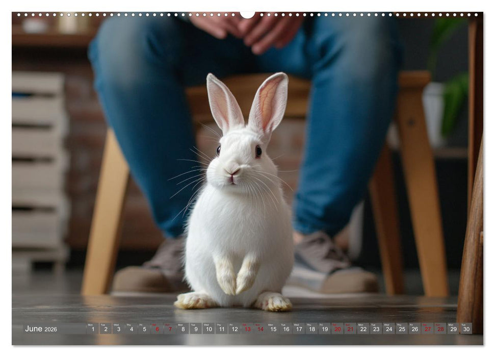
Task: Select June 1 on the calendar strip
Action: click(92, 330)
